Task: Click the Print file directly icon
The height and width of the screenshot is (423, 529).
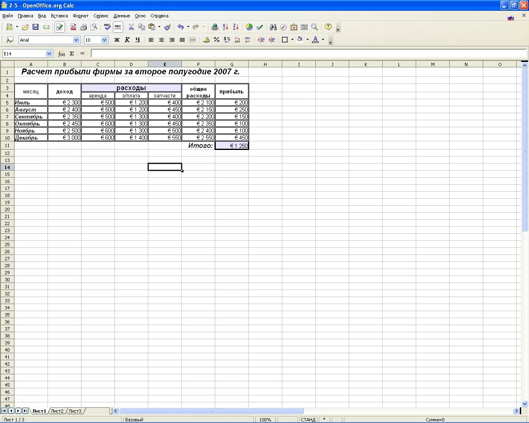Action: pyautogui.click(x=83, y=27)
